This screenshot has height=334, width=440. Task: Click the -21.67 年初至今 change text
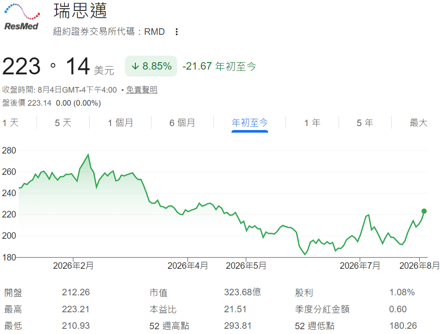[219, 67]
